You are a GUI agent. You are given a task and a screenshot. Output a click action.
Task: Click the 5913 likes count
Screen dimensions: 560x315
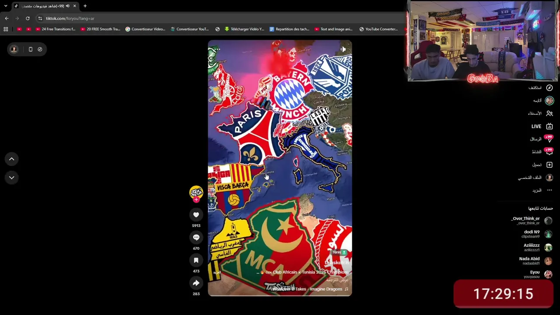tap(196, 226)
